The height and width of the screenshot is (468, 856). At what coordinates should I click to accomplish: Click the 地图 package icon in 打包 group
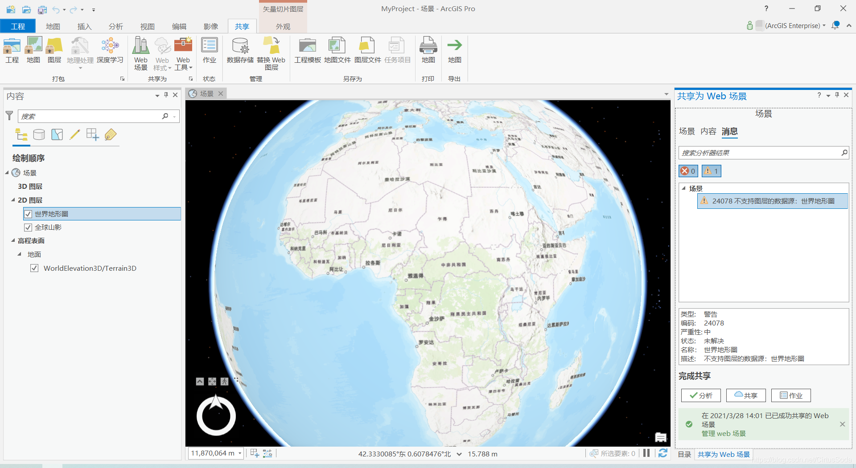33,50
